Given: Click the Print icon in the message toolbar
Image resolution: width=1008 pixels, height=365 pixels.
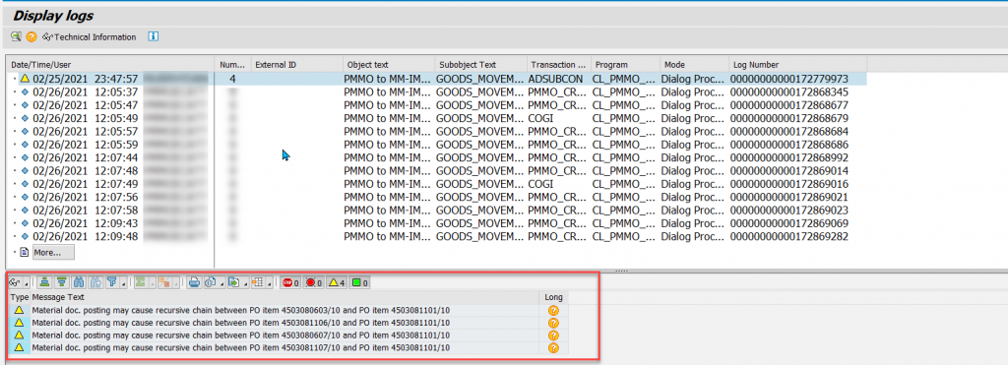Looking at the screenshot, I should (194, 282).
